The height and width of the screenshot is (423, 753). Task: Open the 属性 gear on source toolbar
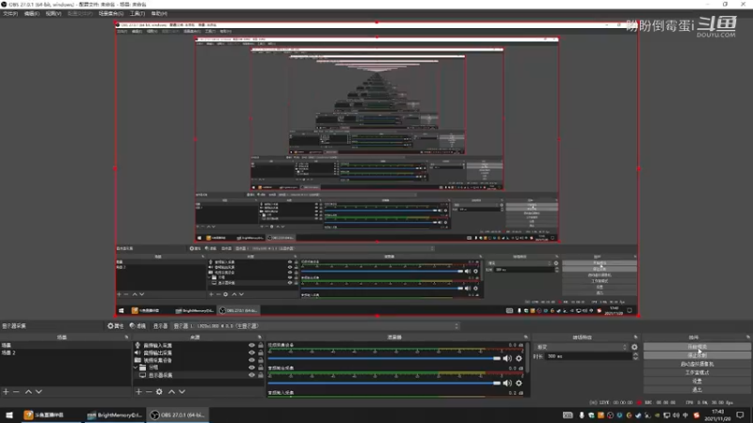[x=115, y=326]
